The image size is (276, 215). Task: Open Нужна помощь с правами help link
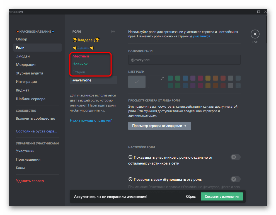pos(91,120)
